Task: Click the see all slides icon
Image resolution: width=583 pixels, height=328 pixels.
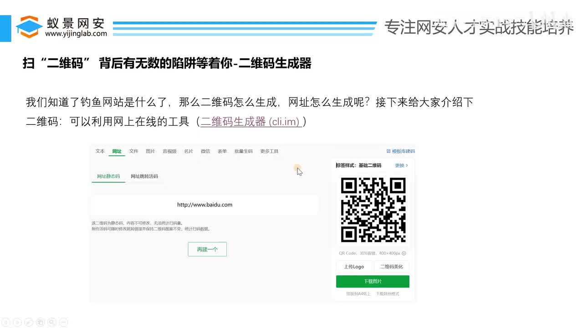Action: [40, 323]
